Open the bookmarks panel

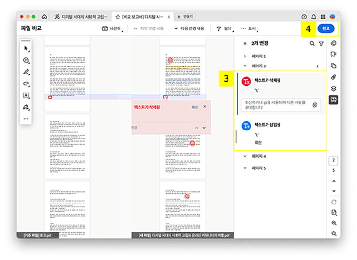pos(334,54)
